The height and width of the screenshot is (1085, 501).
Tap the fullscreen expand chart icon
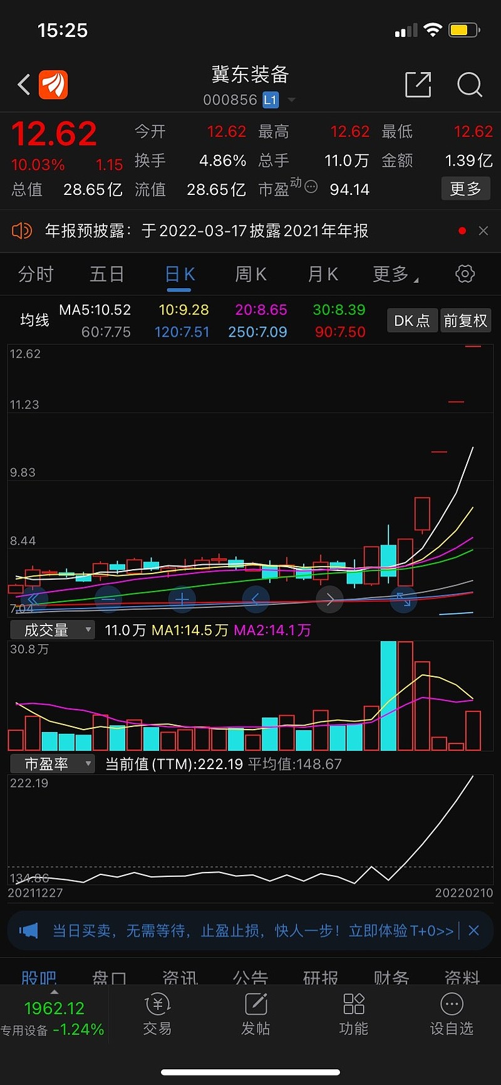[x=403, y=600]
